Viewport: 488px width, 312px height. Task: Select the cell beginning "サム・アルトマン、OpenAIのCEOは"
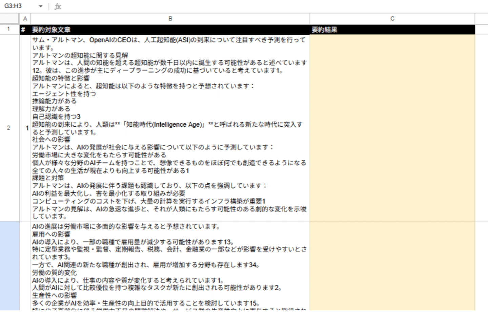(x=170, y=128)
